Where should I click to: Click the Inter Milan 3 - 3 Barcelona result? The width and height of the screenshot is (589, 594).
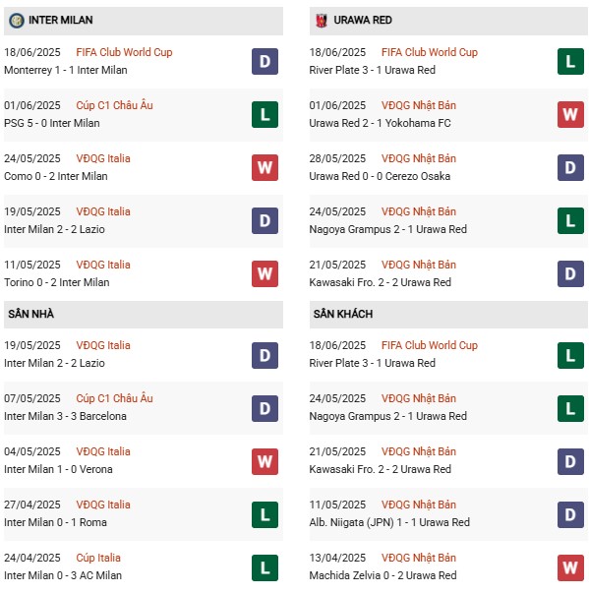click(65, 416)
